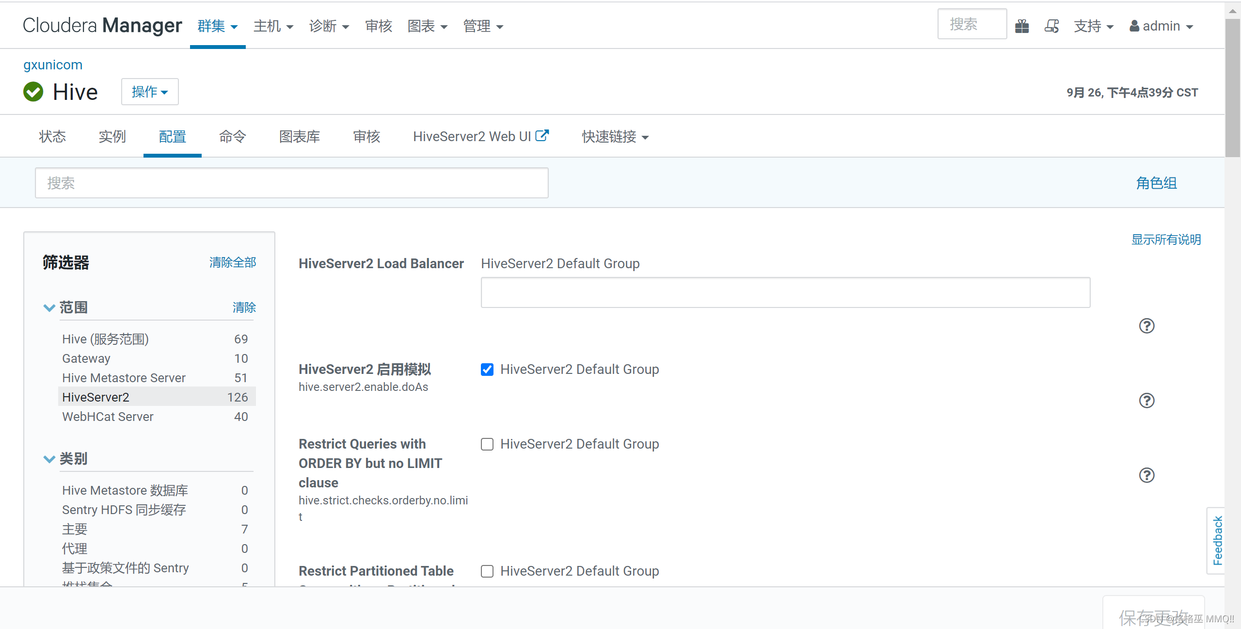Click the Cloudera Manager logo
The width and height of the screenshot is (1241, 629).
[102, 26]
